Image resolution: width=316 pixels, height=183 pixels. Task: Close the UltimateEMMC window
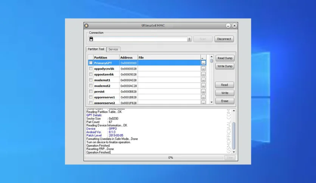234,26
